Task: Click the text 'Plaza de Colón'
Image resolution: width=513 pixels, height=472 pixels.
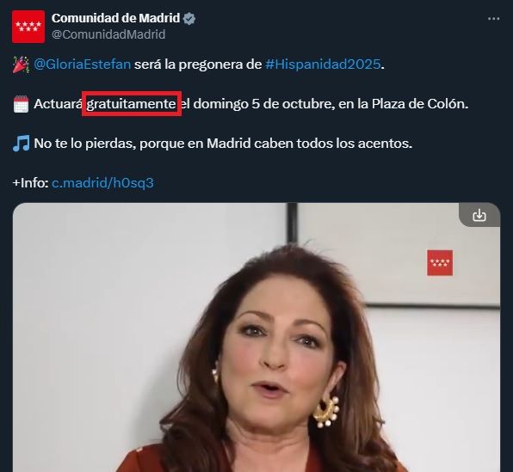Action: pos(418,104)
